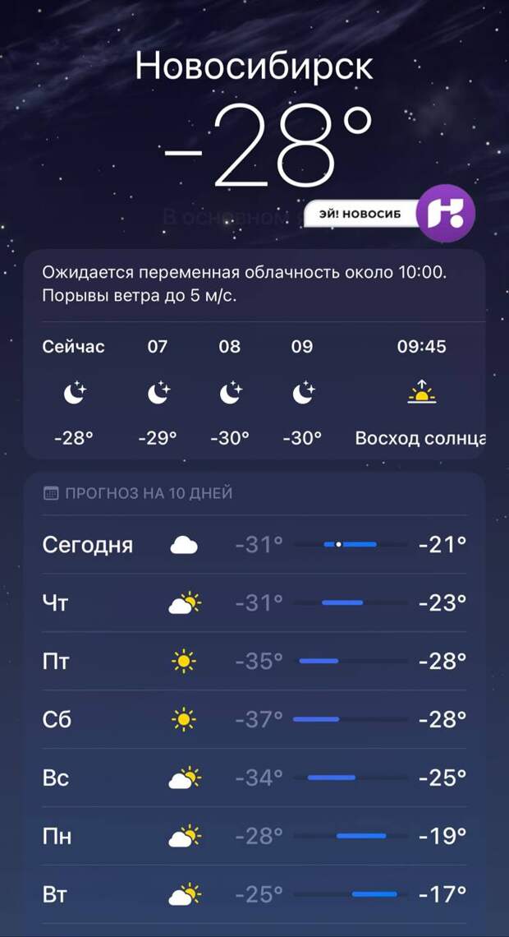Tap the large -28° current temperature
Screen dimensions: 509x937
click(268, 146)
